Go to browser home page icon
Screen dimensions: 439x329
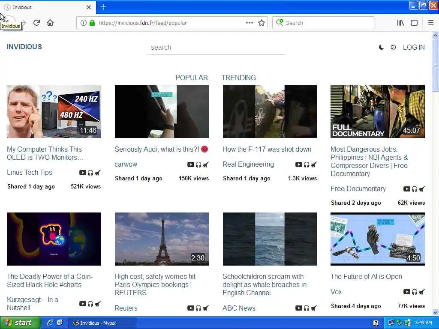(x=50, y=23)
